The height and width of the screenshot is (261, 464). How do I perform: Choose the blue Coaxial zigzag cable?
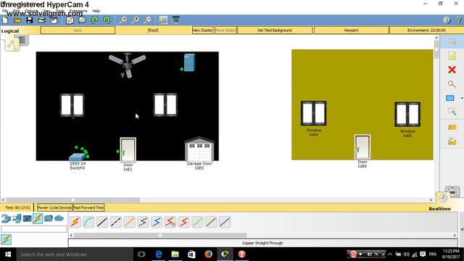tap(157, 222)
